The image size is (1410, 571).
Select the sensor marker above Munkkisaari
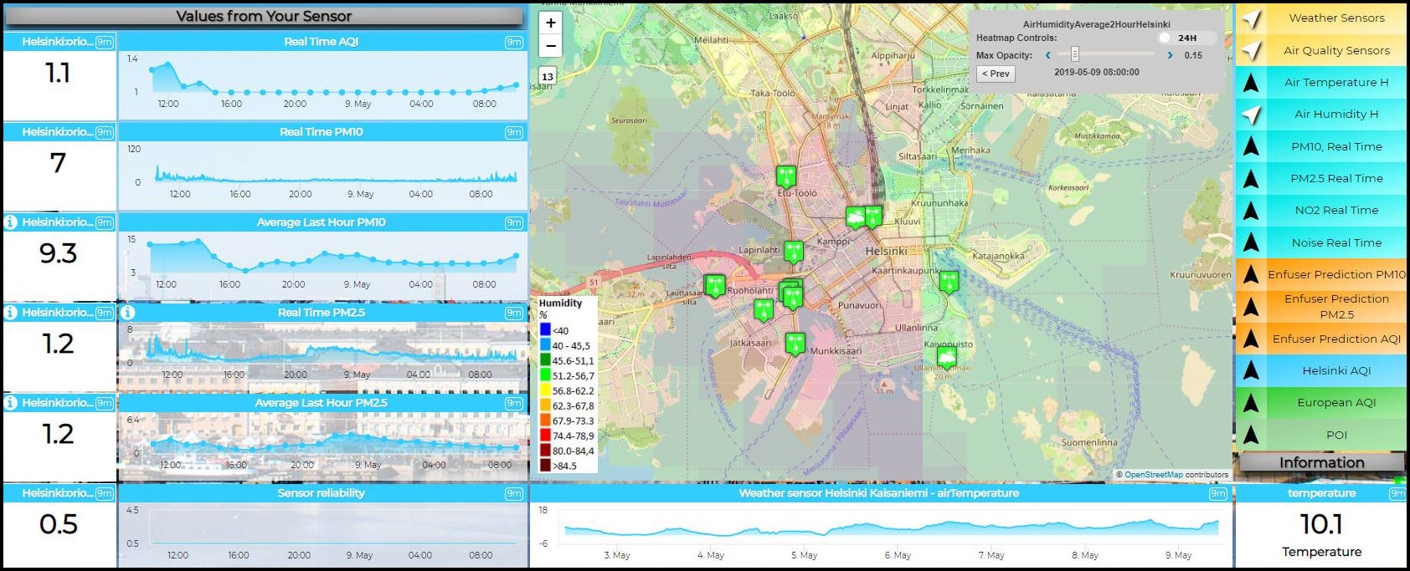coord(795,343)
